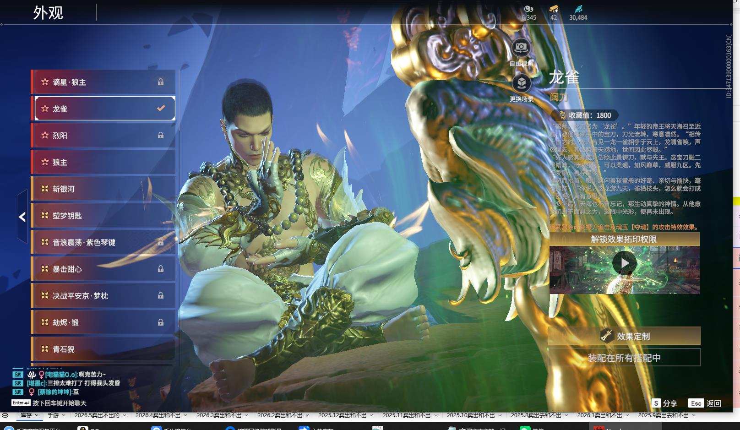Image resolution: width=740 pixels, height=430 pixels.
Task: Click the 效果定制 button
Action: coord(624,336)
